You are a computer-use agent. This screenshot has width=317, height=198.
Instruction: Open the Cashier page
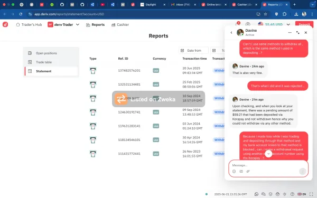[120, 25]
